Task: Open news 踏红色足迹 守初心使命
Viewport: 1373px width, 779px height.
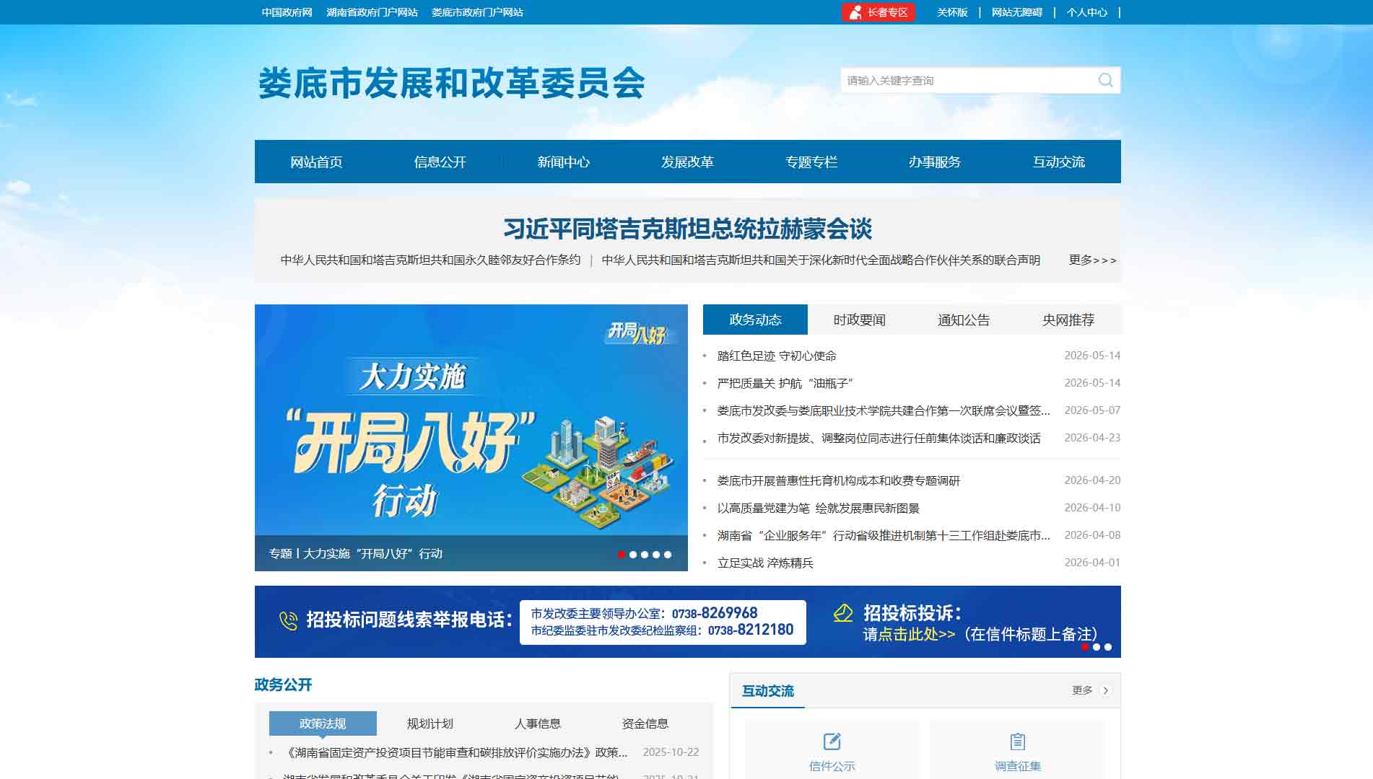Action: pyautogui.click(x=777, y=356)
